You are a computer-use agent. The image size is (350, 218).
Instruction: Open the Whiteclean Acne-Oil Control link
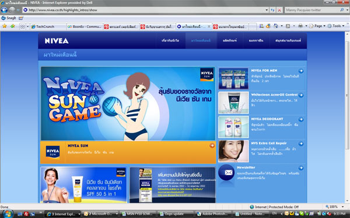274,95
